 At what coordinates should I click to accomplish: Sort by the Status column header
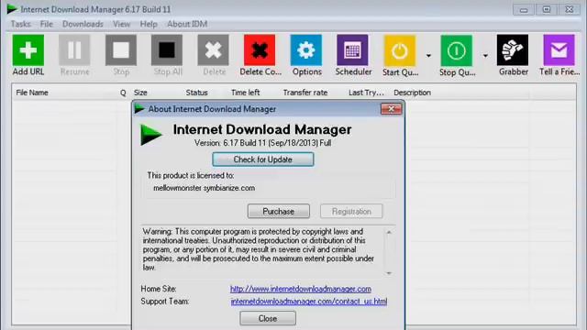(x=196, y=93)
